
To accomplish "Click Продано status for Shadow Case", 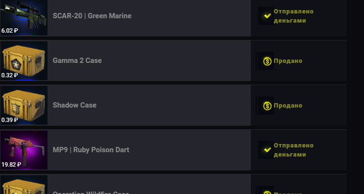I will [x=288, y=106].
